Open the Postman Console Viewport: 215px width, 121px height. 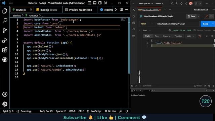click(x=147, y=86)
